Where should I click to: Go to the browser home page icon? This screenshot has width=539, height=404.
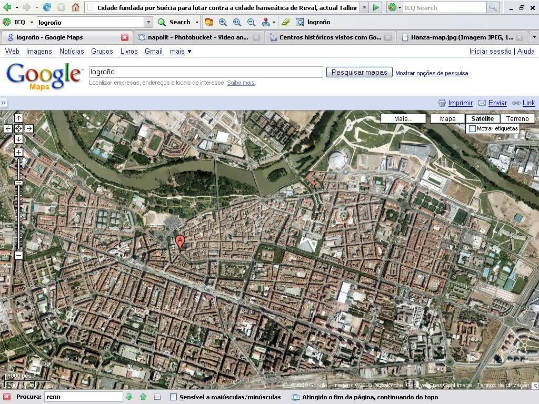tap(75, 7)
